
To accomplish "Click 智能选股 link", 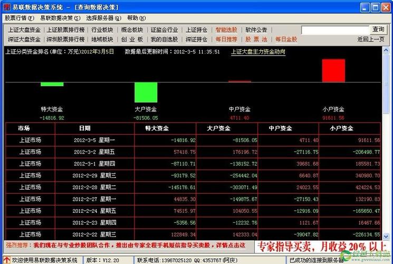I will 226,30.
